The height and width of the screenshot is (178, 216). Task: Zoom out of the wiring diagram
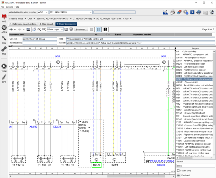(x=39, y=30)
